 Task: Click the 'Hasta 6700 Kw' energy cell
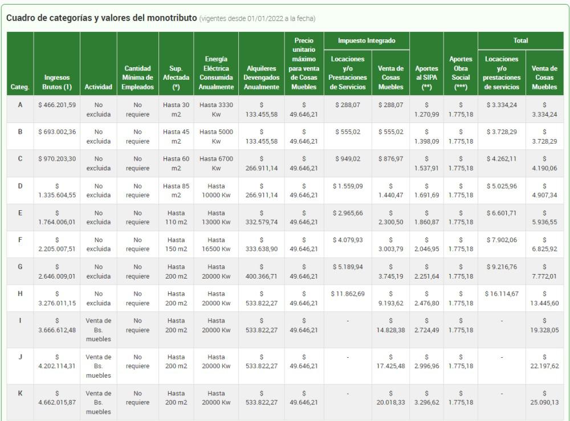(216, 164)
